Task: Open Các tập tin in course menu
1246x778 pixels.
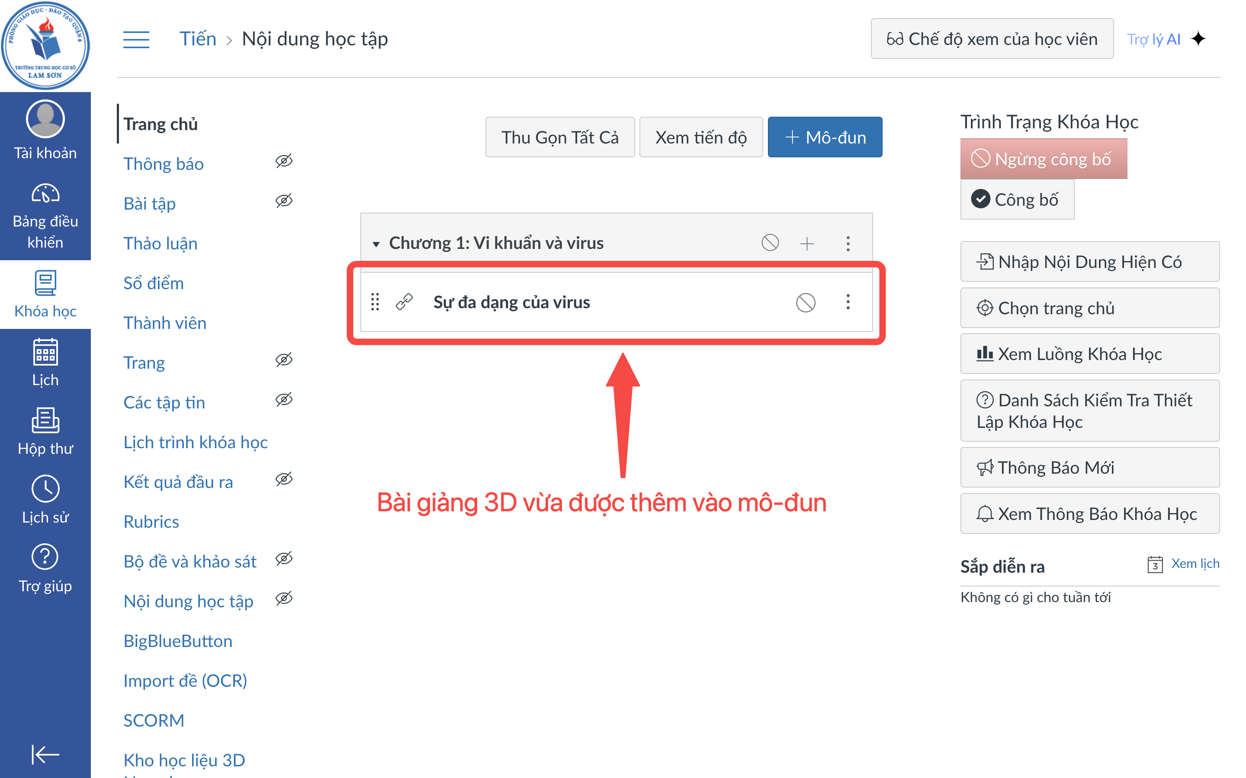Action: click(164, 402)
